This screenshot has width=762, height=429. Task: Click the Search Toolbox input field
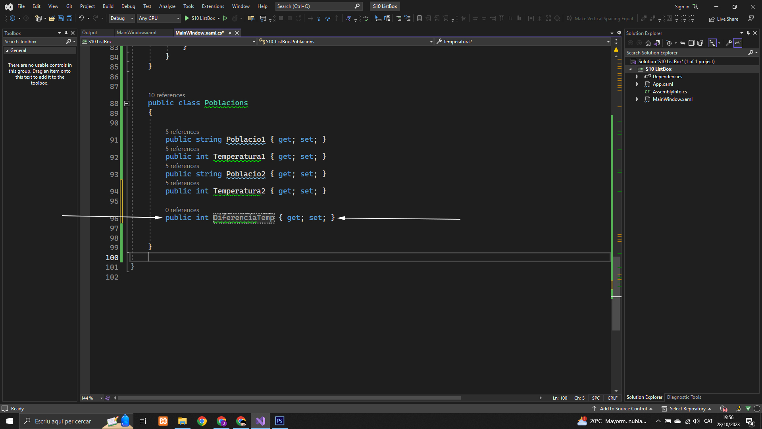(34, 42)
